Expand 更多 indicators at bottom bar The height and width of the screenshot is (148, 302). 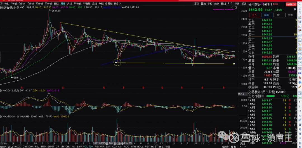[161, 147]
